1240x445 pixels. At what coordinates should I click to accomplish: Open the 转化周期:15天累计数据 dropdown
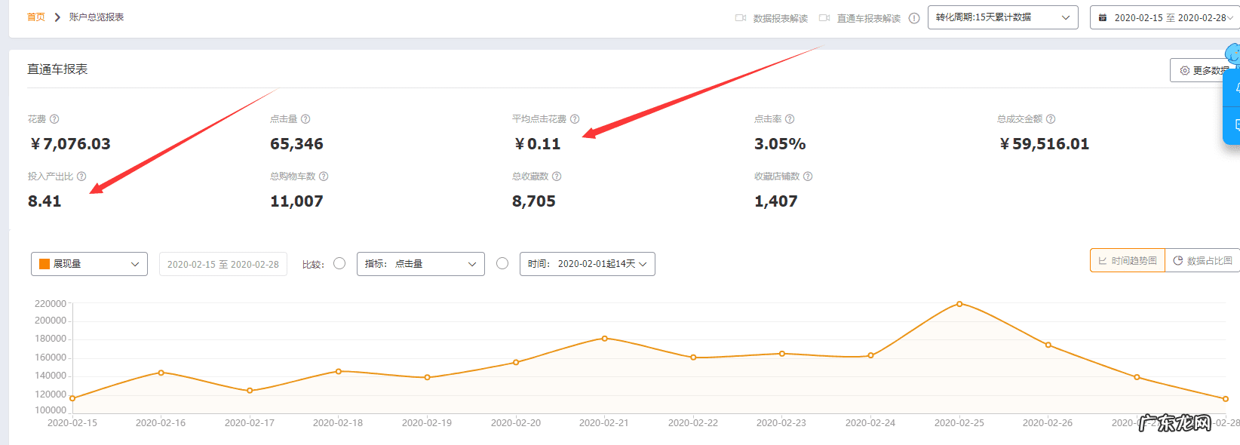1002,17
